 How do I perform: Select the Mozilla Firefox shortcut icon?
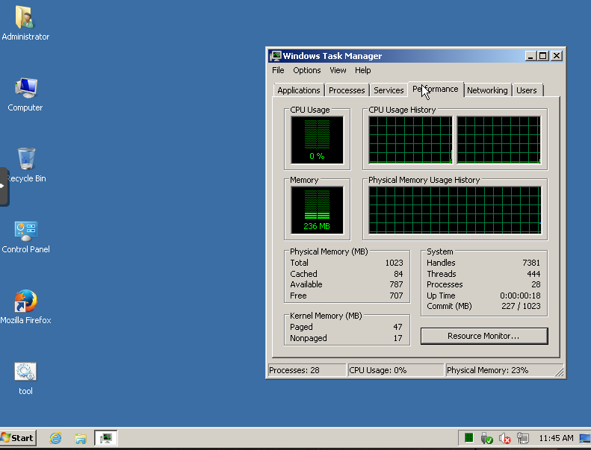(x=25, y=301)
